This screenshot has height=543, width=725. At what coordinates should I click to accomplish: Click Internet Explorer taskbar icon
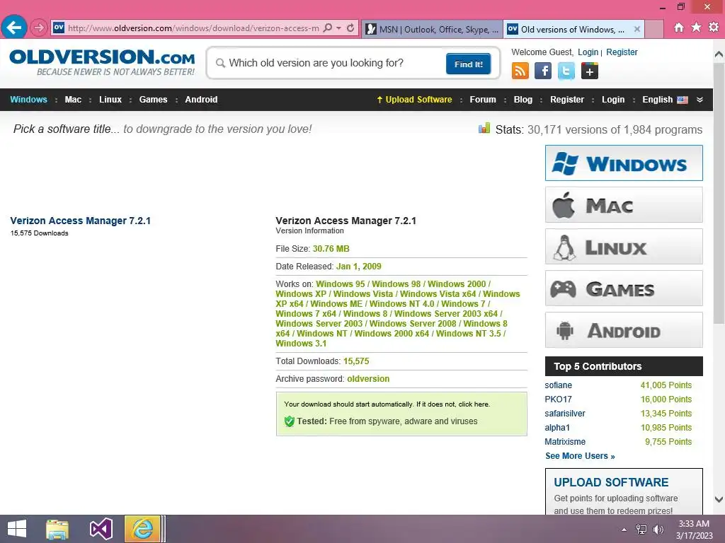(x=142, y=529)
